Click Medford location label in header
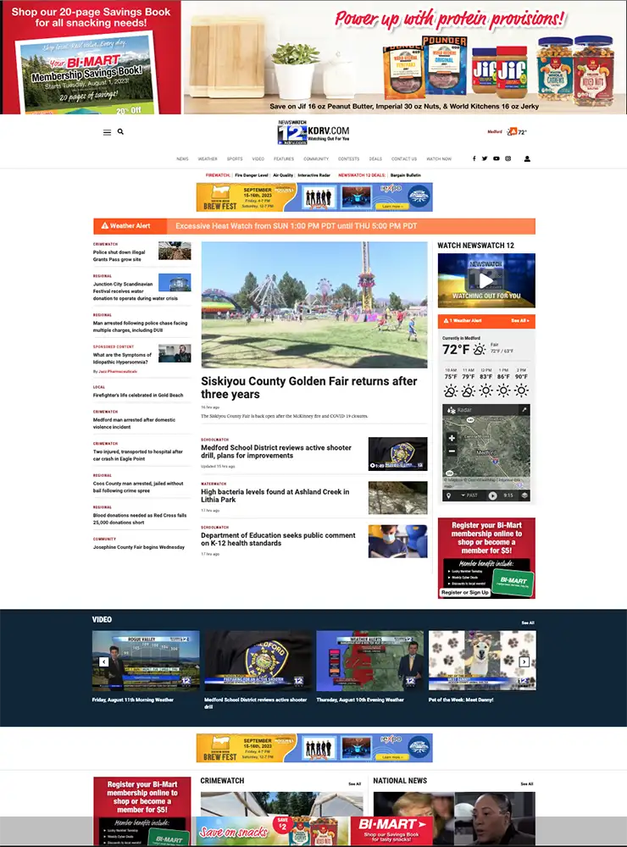 (495, 132)
